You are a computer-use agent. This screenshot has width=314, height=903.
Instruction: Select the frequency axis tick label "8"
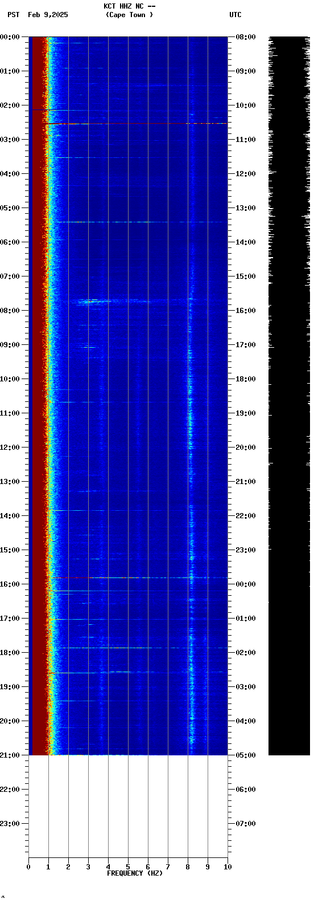click(x=188, y=867)
